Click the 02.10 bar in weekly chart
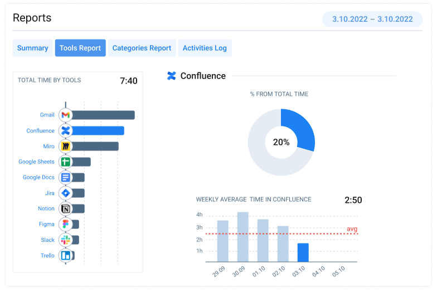 pos(283,244)
